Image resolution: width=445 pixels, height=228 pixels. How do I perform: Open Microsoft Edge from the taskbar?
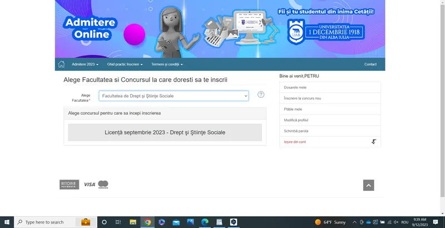coord(205,222)
